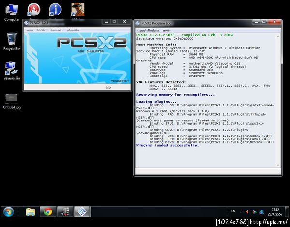This screenshot has height=227, width=290.
Task: Activate the PCSX2 taskbar button
Action: pyautogui.click(x=83, y=212)
